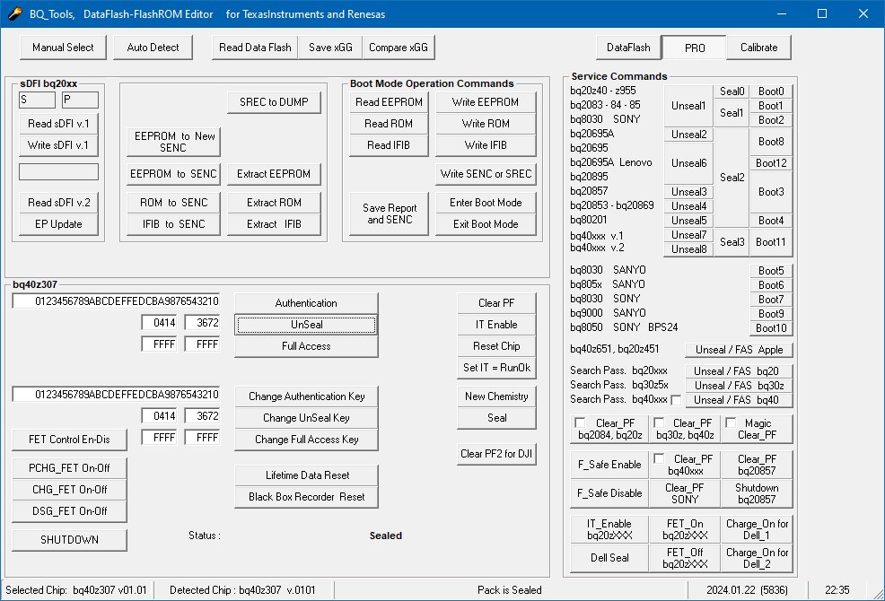Switch to the Calibrate tab
885x601 pixels.
tap(758, 48)
